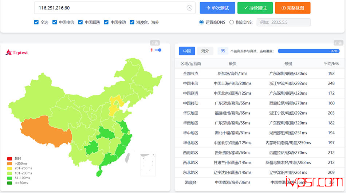This screenshot has width=346, height=193.
Task: Click the South China Sea inset map
Action: [148, 165]
